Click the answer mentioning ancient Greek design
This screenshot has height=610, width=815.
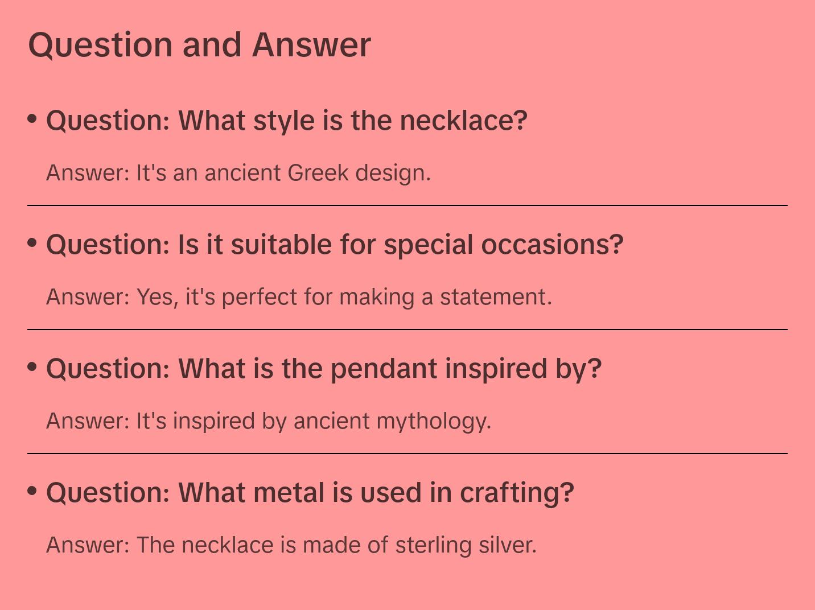pos(238,173)
